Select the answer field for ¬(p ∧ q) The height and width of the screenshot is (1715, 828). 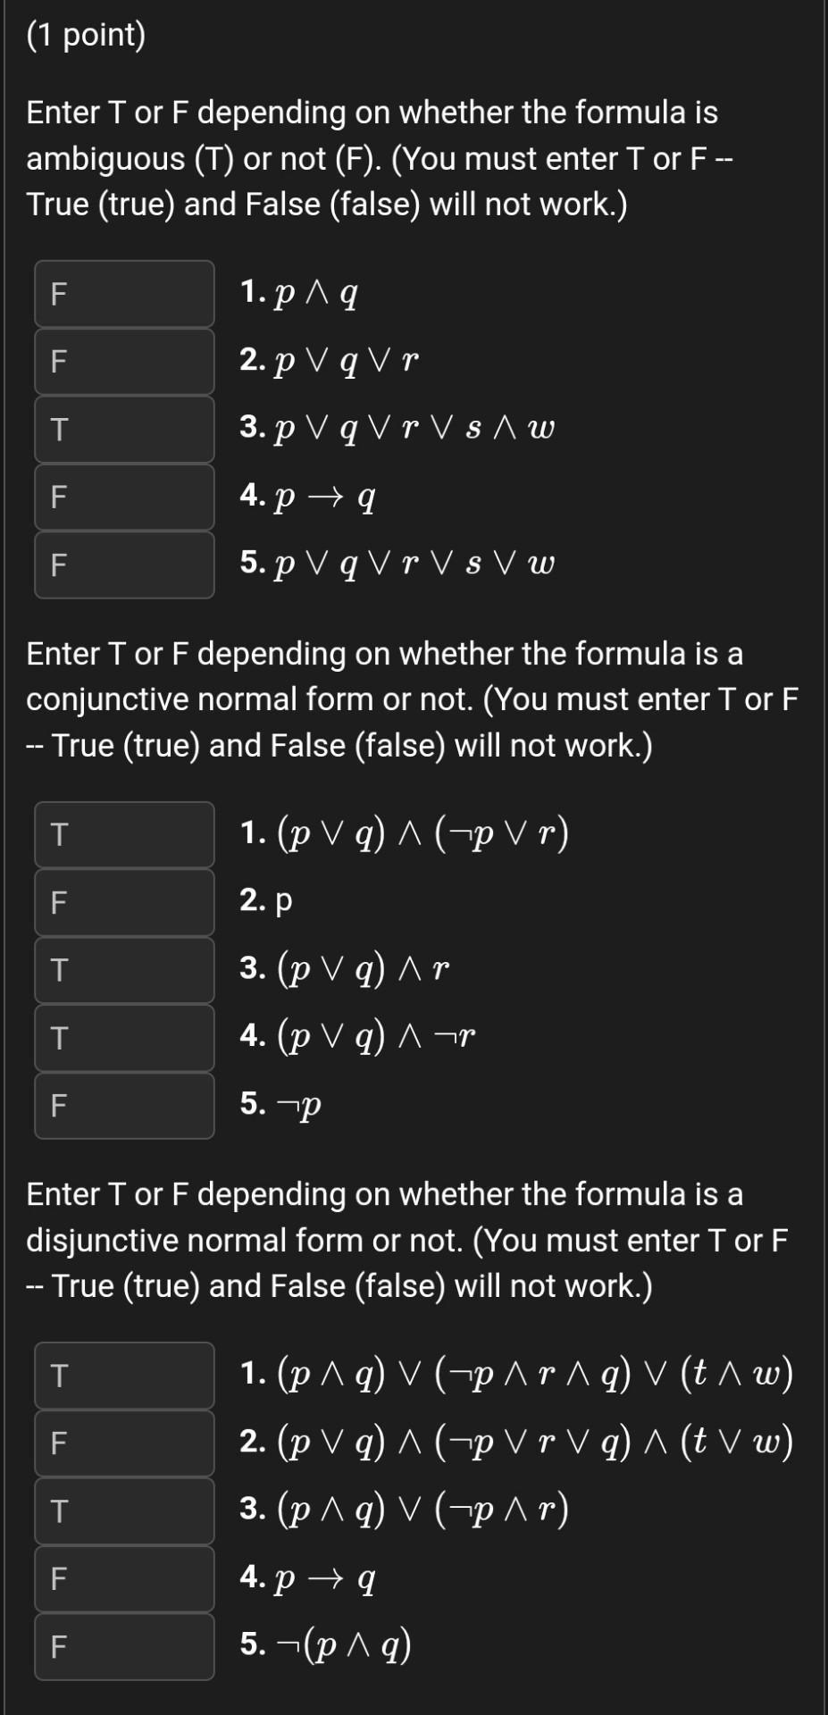(x=124, y=1648)
